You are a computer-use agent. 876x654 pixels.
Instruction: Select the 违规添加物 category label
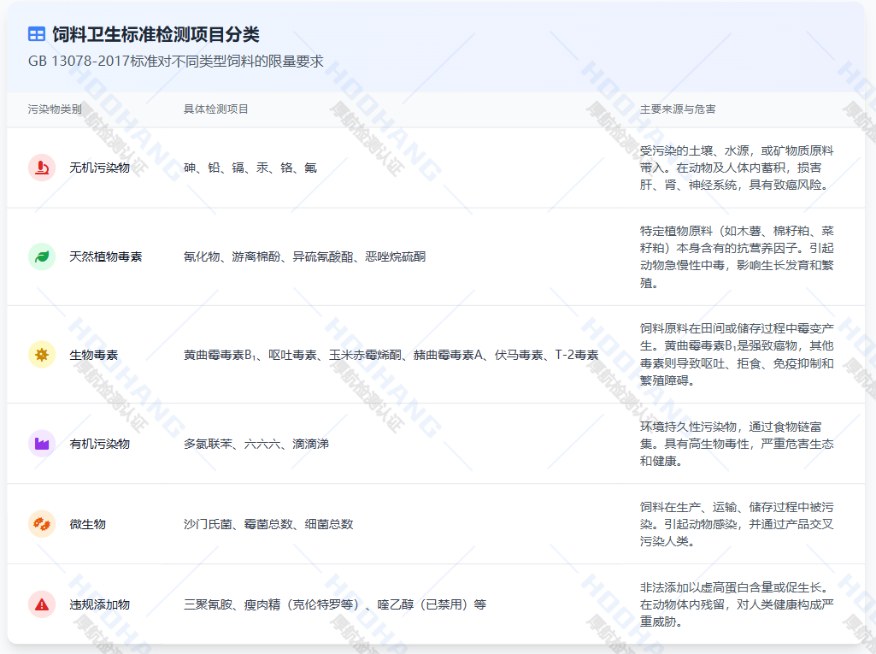[100, 604]
